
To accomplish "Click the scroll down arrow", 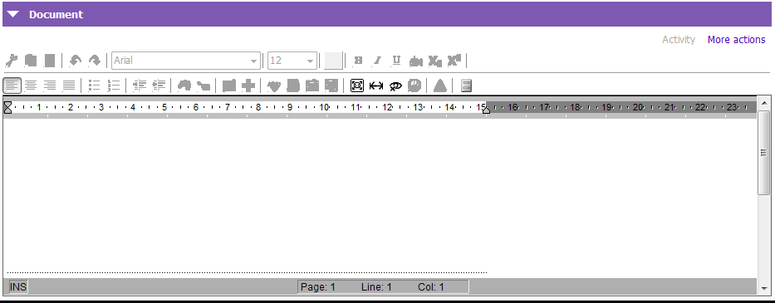I will tap(764, 288).
